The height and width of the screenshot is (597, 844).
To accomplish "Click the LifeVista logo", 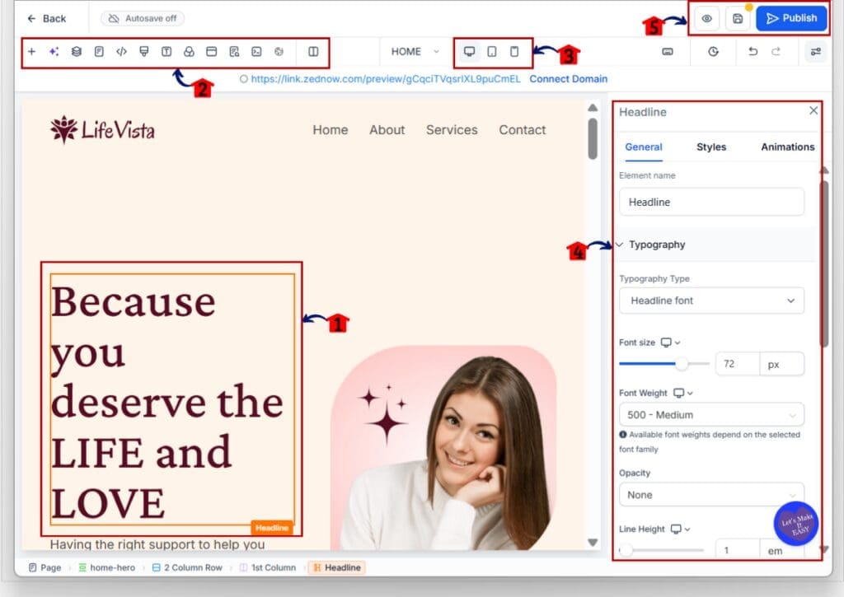I will click(102, 129).
